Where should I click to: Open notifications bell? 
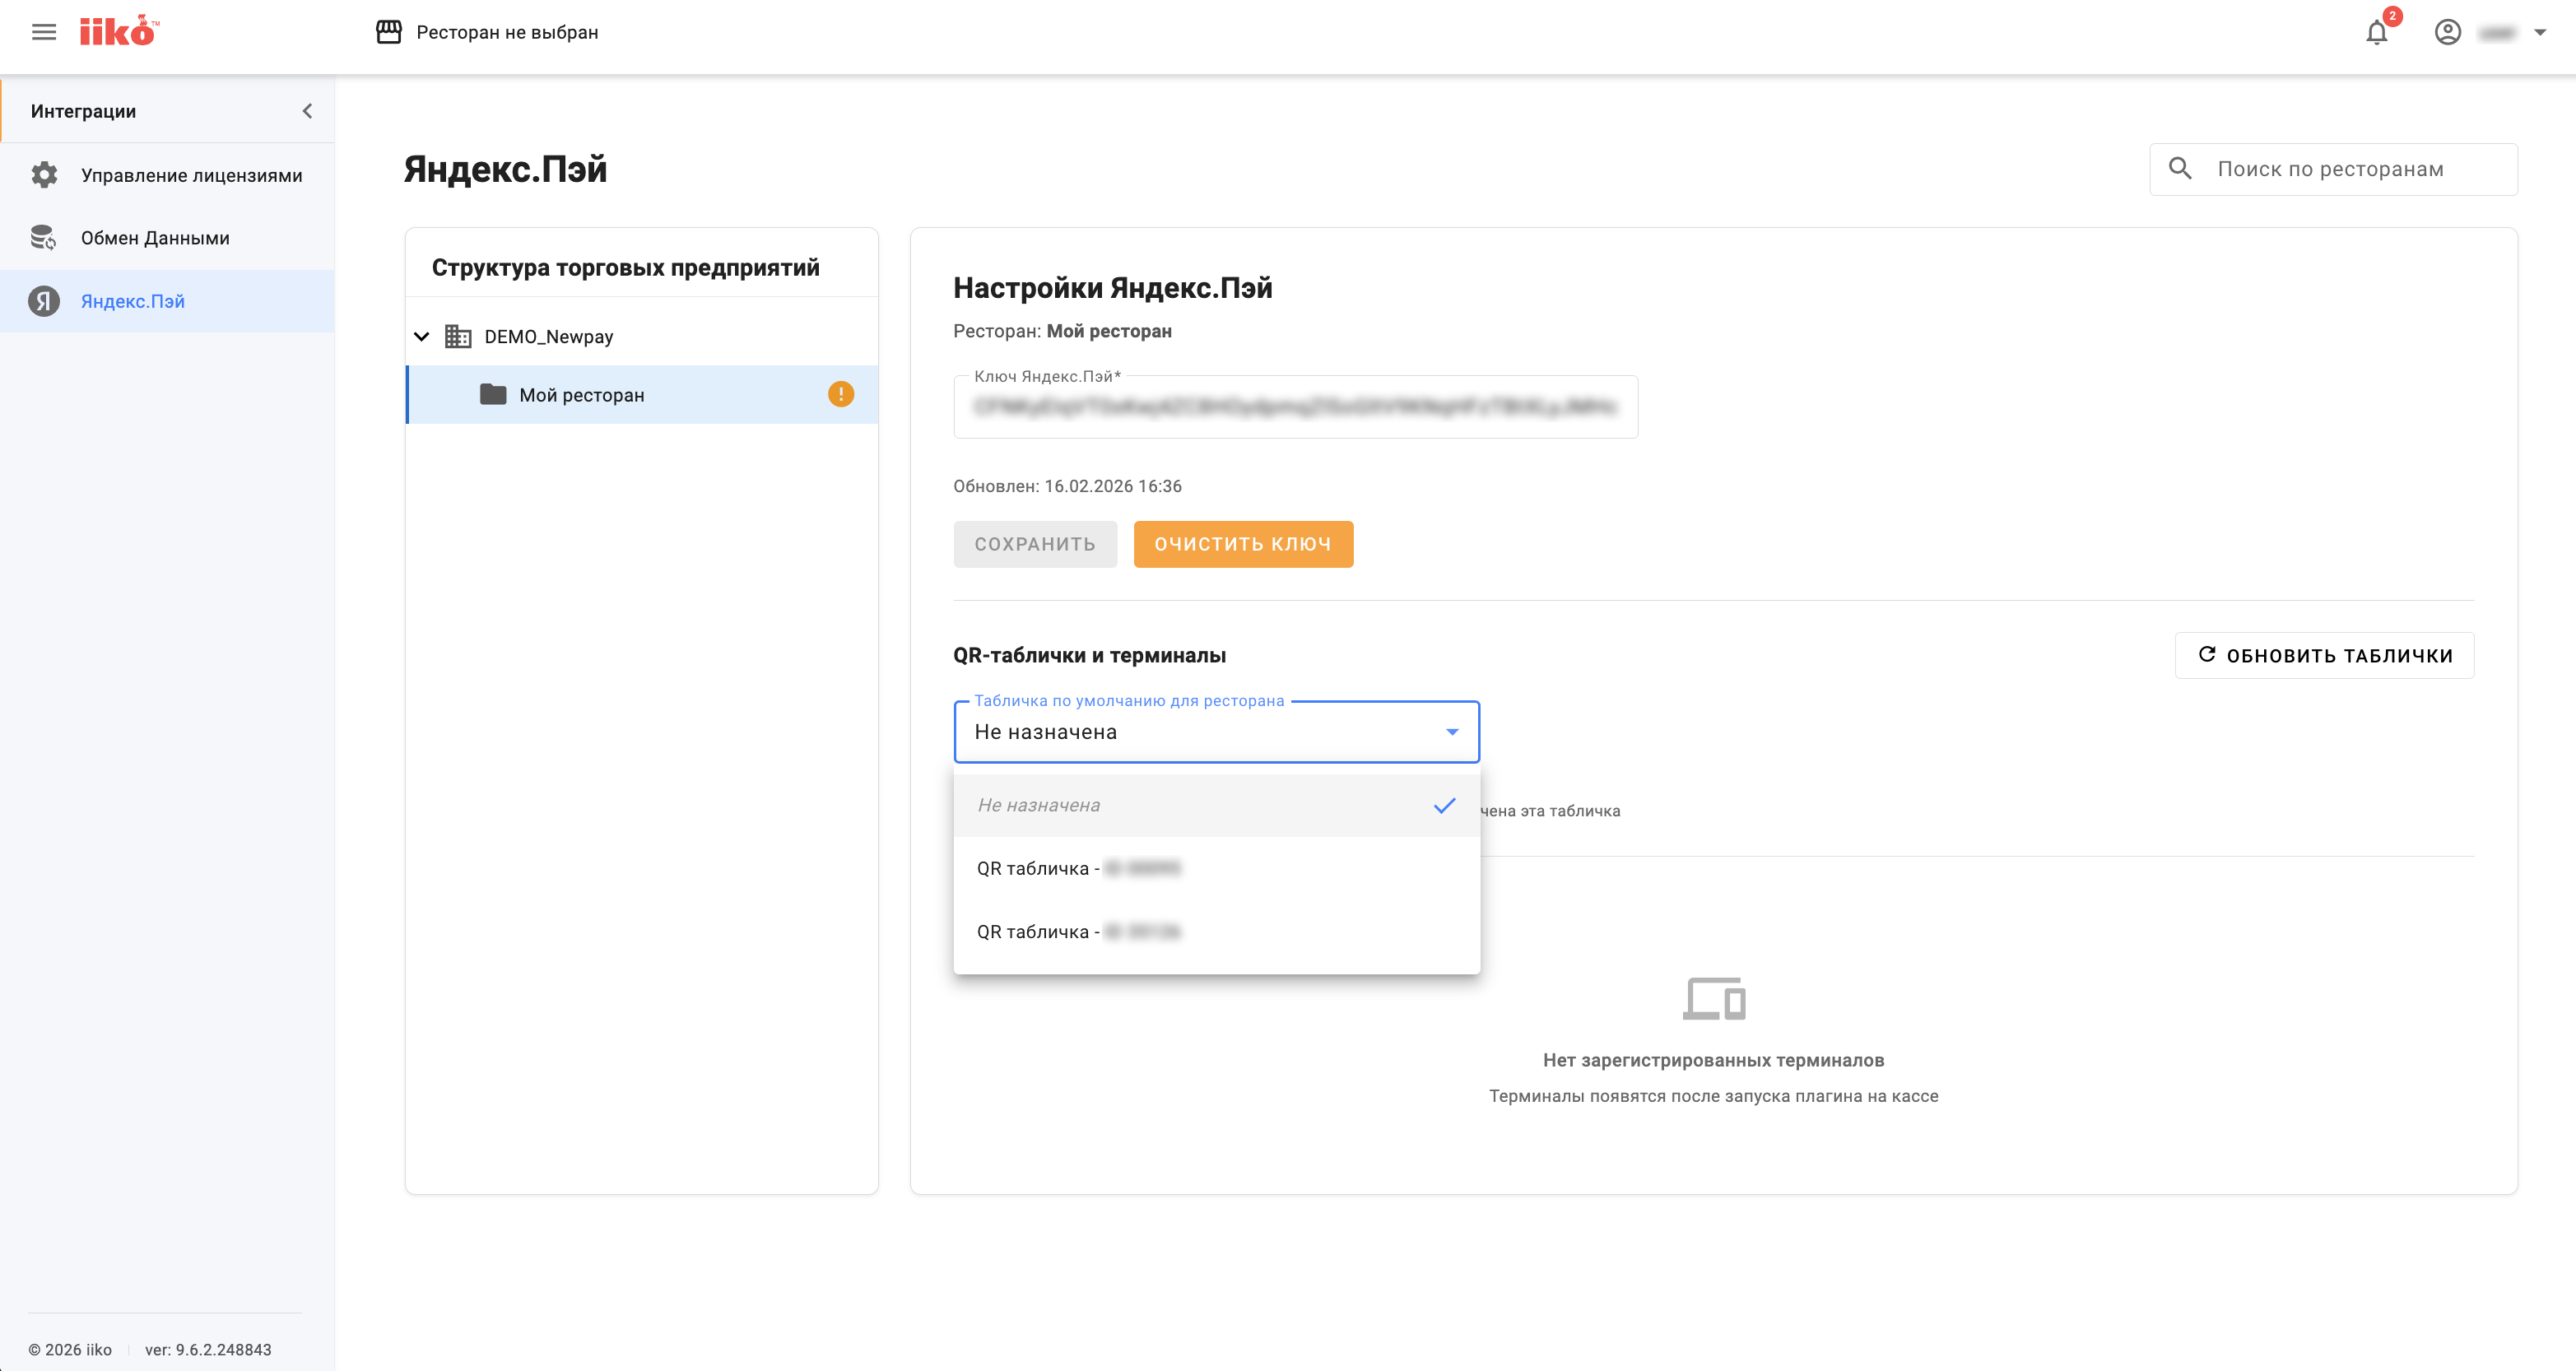[x=2377, y=33]
